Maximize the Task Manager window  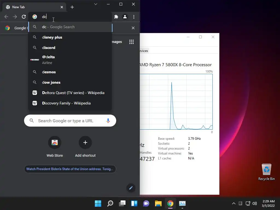pos(200,37)
